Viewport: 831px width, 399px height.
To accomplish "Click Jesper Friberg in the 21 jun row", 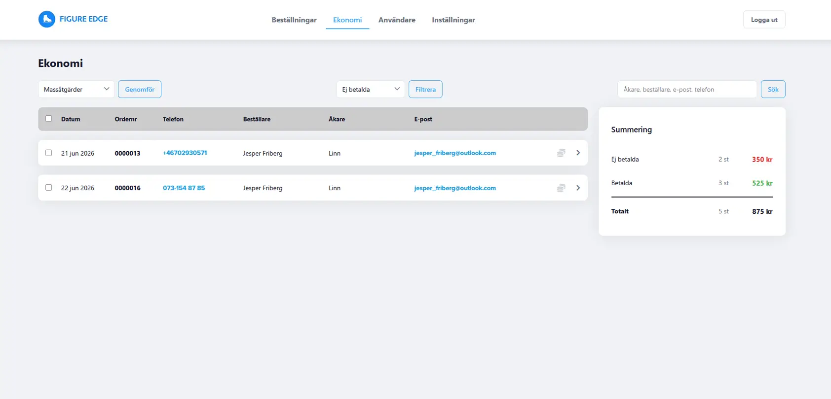I will (x=263, y=153).
